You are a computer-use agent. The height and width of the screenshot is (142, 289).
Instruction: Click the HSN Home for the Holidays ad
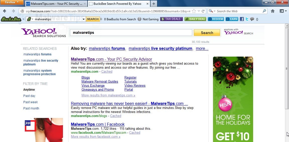[233, 99]
